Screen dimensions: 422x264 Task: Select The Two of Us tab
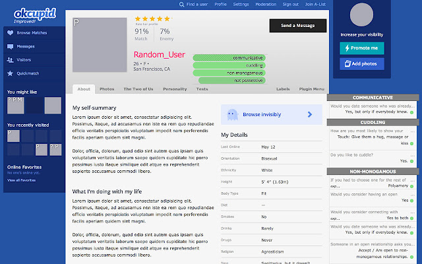(x=139, y=88)
